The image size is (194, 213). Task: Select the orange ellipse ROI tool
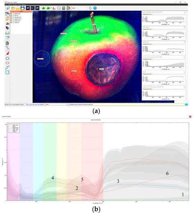7,63
